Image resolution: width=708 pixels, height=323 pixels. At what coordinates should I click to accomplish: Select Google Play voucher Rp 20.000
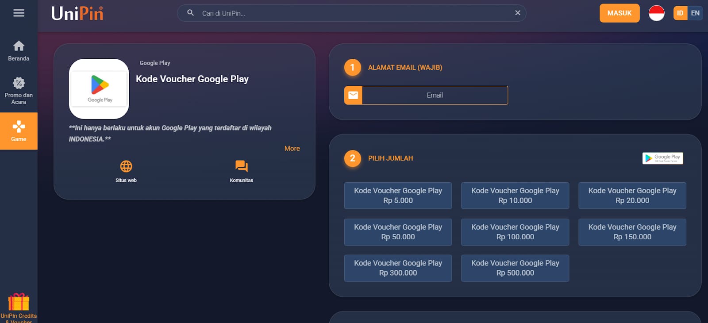(x=632, y=196)
